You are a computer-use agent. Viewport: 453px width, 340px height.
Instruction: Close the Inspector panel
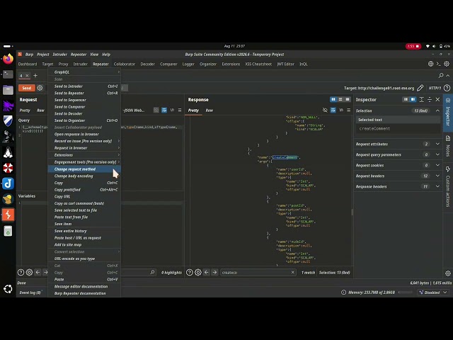coord(437,99)
